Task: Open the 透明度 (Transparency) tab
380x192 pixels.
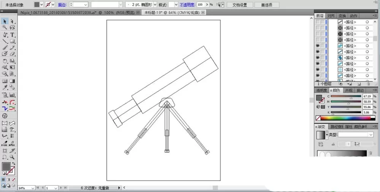Action: click(322, 90)
